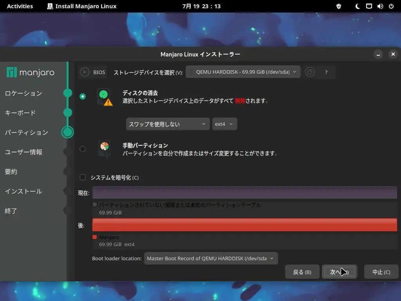
Task: Select the インストール step
Action: click(x=23, y=191)
